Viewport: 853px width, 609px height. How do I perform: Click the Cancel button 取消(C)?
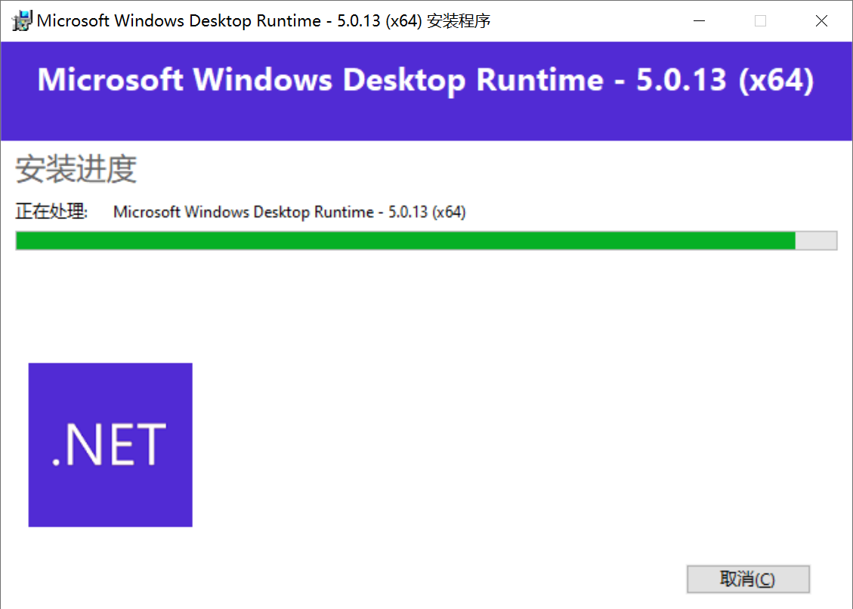coord(748,579)
